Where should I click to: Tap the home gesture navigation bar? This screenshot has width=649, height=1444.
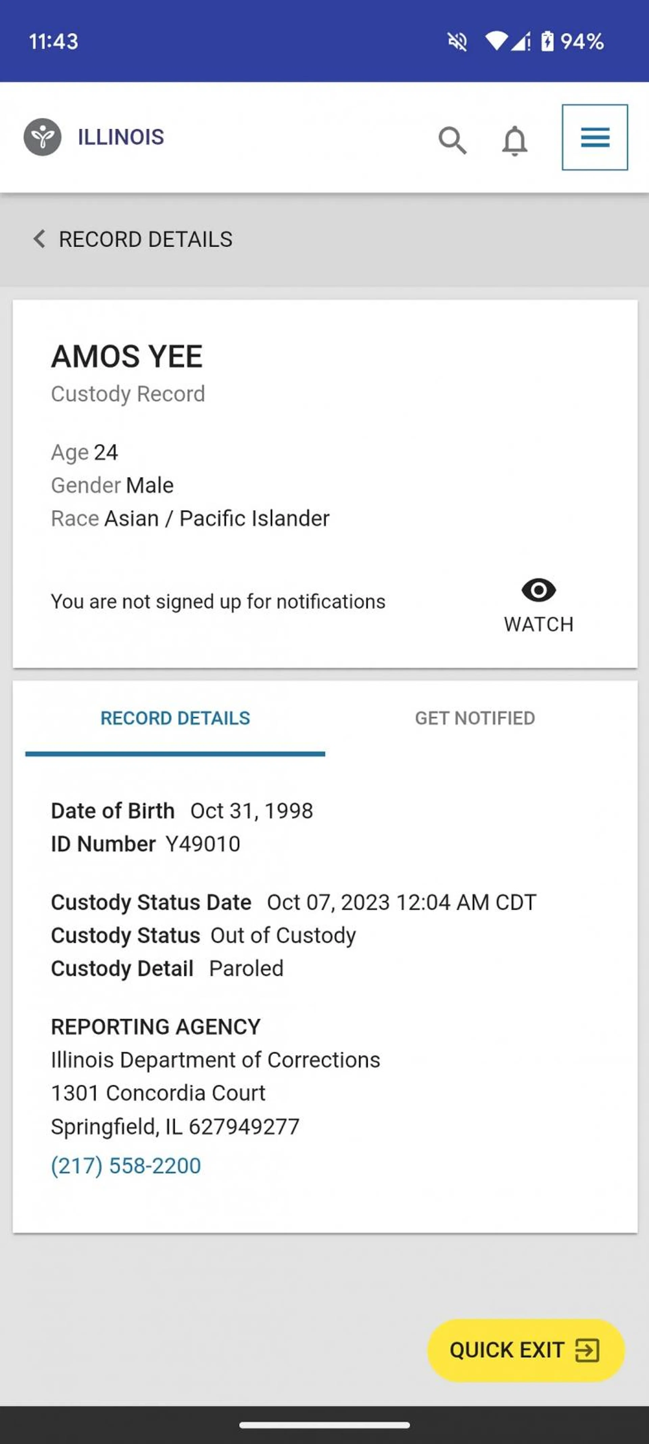tap(324, 1424)
